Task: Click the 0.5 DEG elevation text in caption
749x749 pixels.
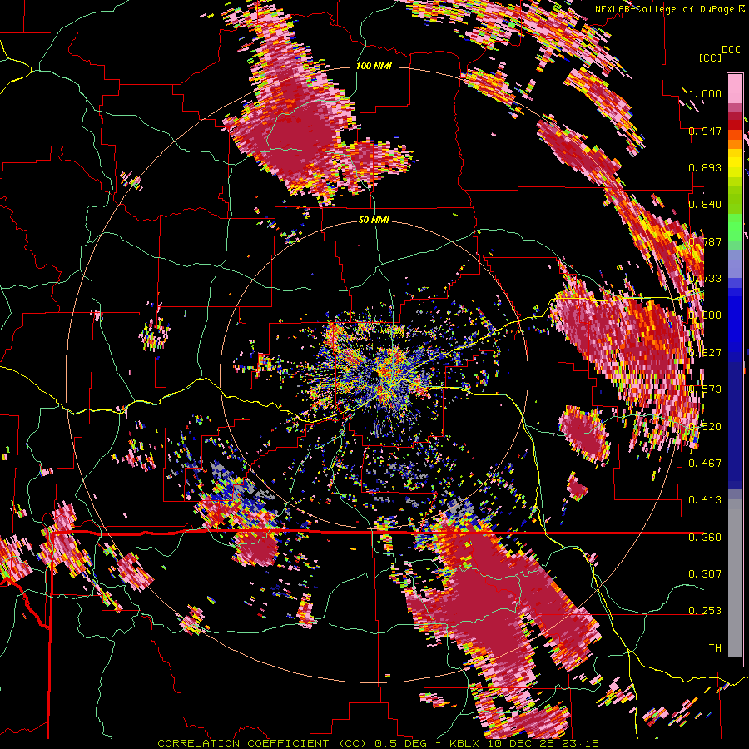Action: (x=402, y=743)
